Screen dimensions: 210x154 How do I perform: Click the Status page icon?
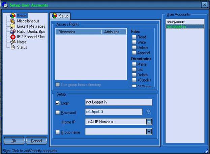(x=13, y=47)
